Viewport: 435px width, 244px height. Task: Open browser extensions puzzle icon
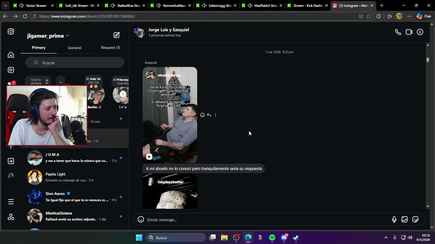pos(379,16)
